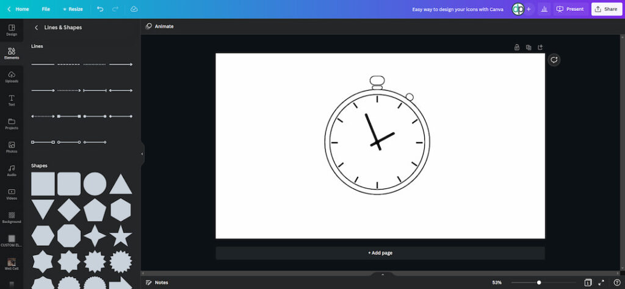Image resolution: width=625 pixels, height=289 pixels.
Task: Click the + Add page bar
Action: (380, 253)
